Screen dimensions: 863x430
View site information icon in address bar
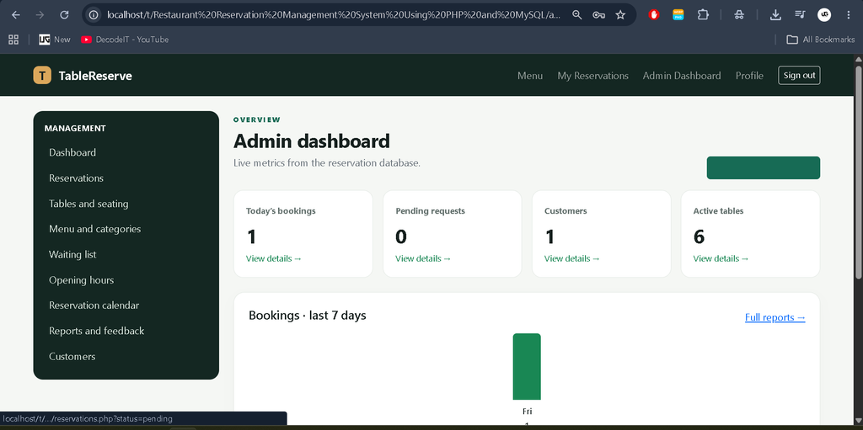click(94, 15)
